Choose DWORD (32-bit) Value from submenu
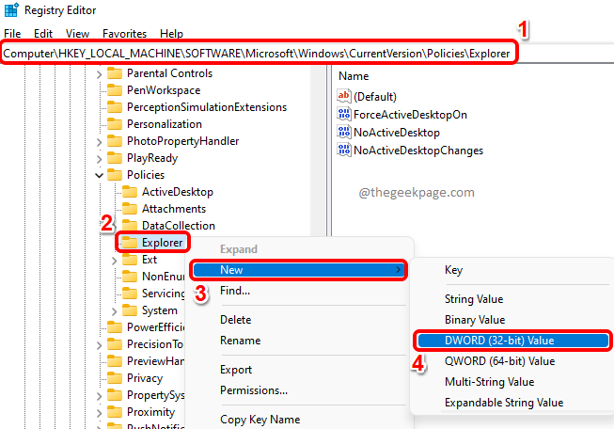Screen dimensions: 614x429 (x=512, y=341)
